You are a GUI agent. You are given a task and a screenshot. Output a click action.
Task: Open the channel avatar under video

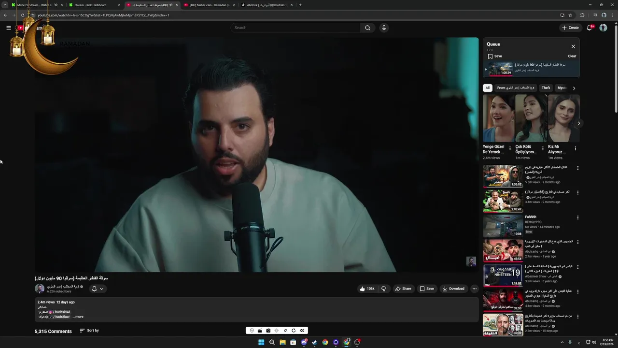point(40,289)
